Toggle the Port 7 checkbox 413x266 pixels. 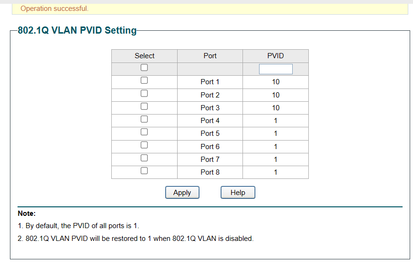pos(144,158)
